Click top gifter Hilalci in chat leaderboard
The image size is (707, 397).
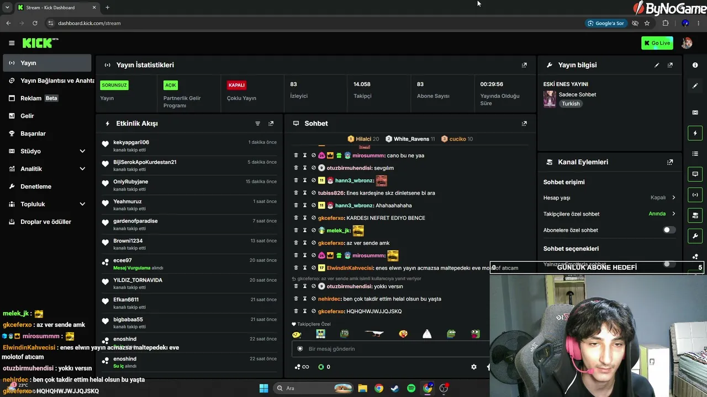363,139
